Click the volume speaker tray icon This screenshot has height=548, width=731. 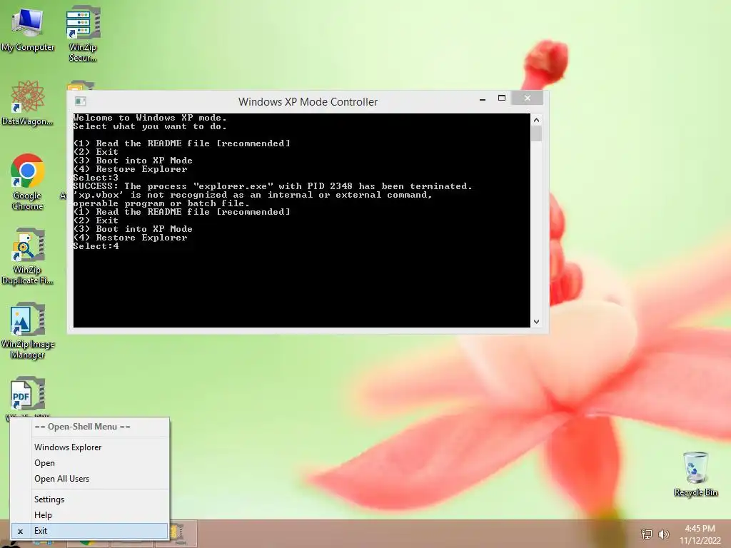[663, 534]
